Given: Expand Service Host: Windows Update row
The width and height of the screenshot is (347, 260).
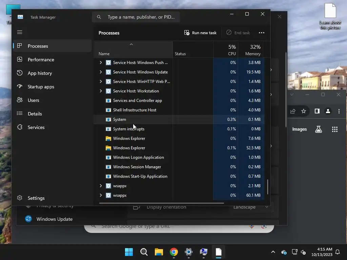Looking at the screenshot, I should click(101, 72).
